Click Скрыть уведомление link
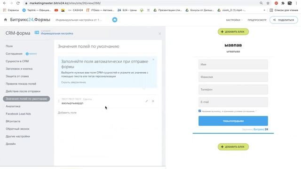 point(73,82)
